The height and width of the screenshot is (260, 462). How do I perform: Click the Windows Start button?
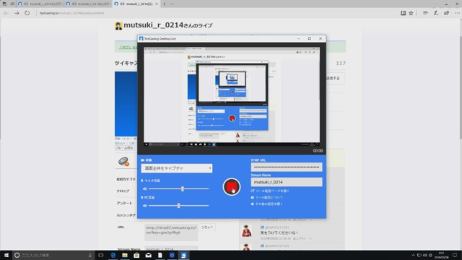coord(6,255)
